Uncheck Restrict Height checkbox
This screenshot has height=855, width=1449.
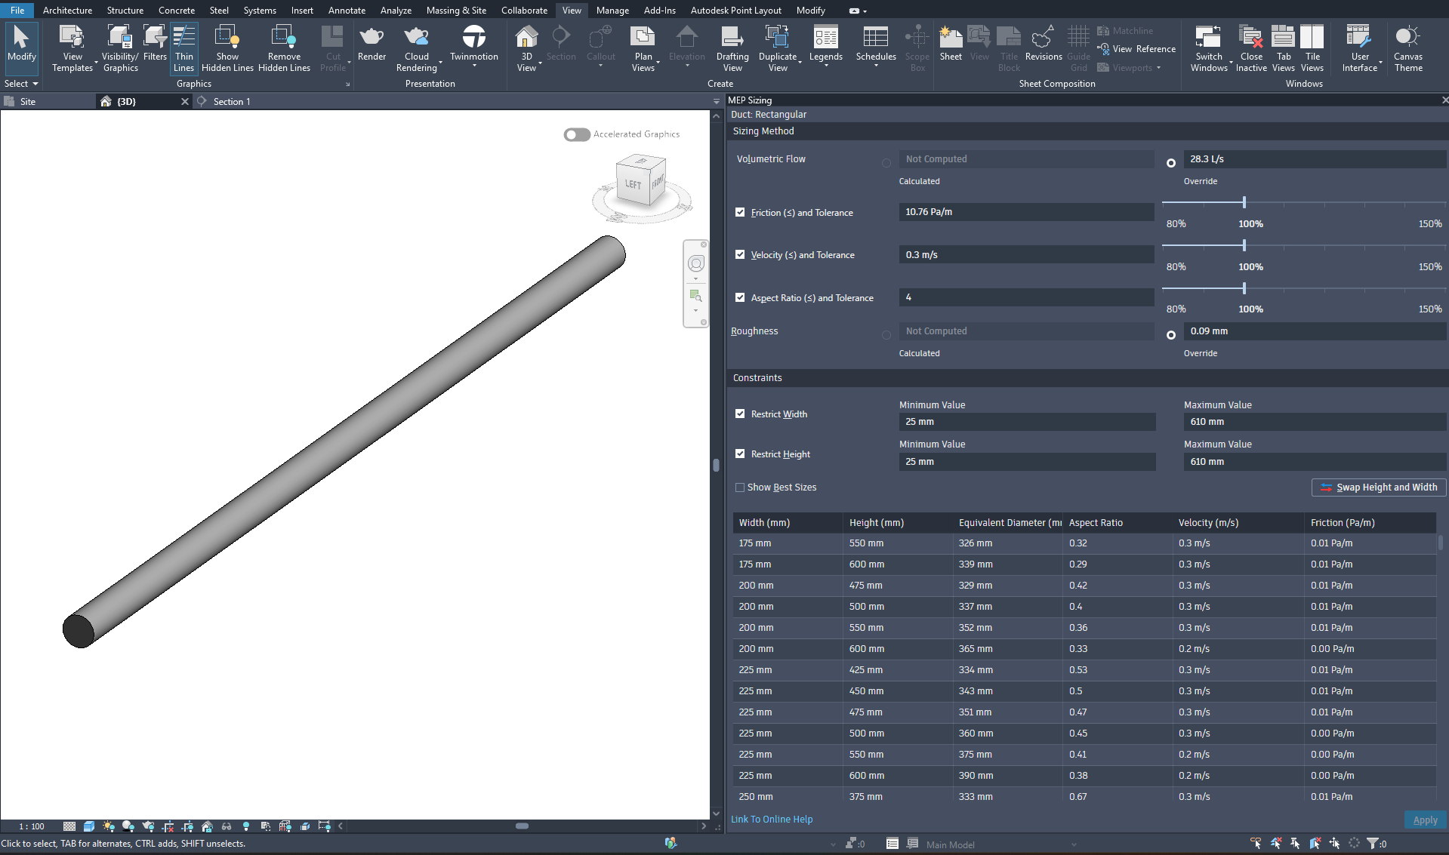(x=740, y=454)
